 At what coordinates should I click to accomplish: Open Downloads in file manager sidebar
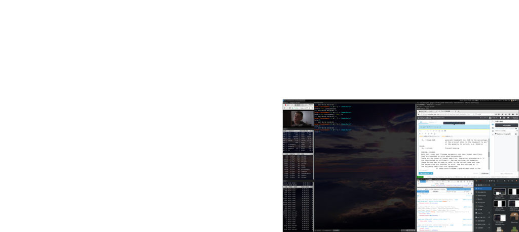pyautogui.click(x=482, y=196)
